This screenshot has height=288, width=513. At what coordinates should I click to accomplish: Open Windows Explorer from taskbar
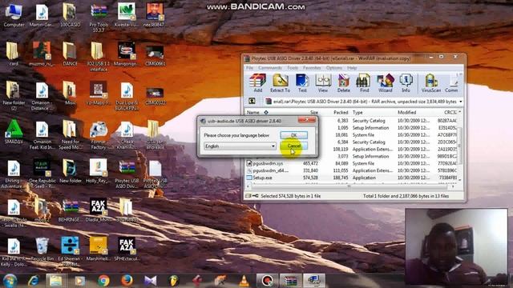(x=56, y=281)
